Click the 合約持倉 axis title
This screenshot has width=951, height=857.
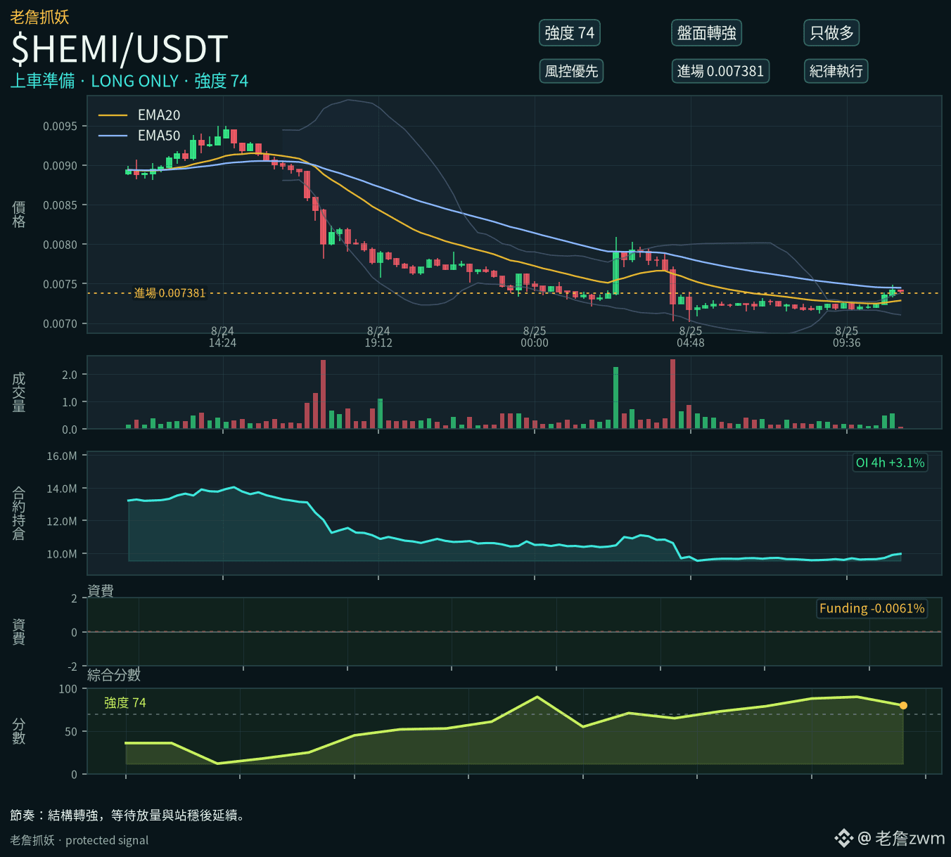(x=19, y=513)
